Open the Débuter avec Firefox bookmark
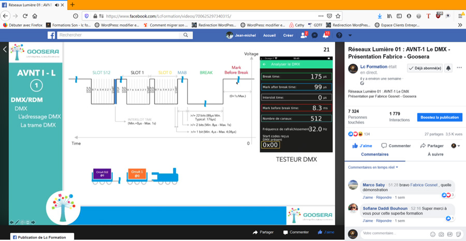The height and width of the screenshot is (241, 466). 23,25
